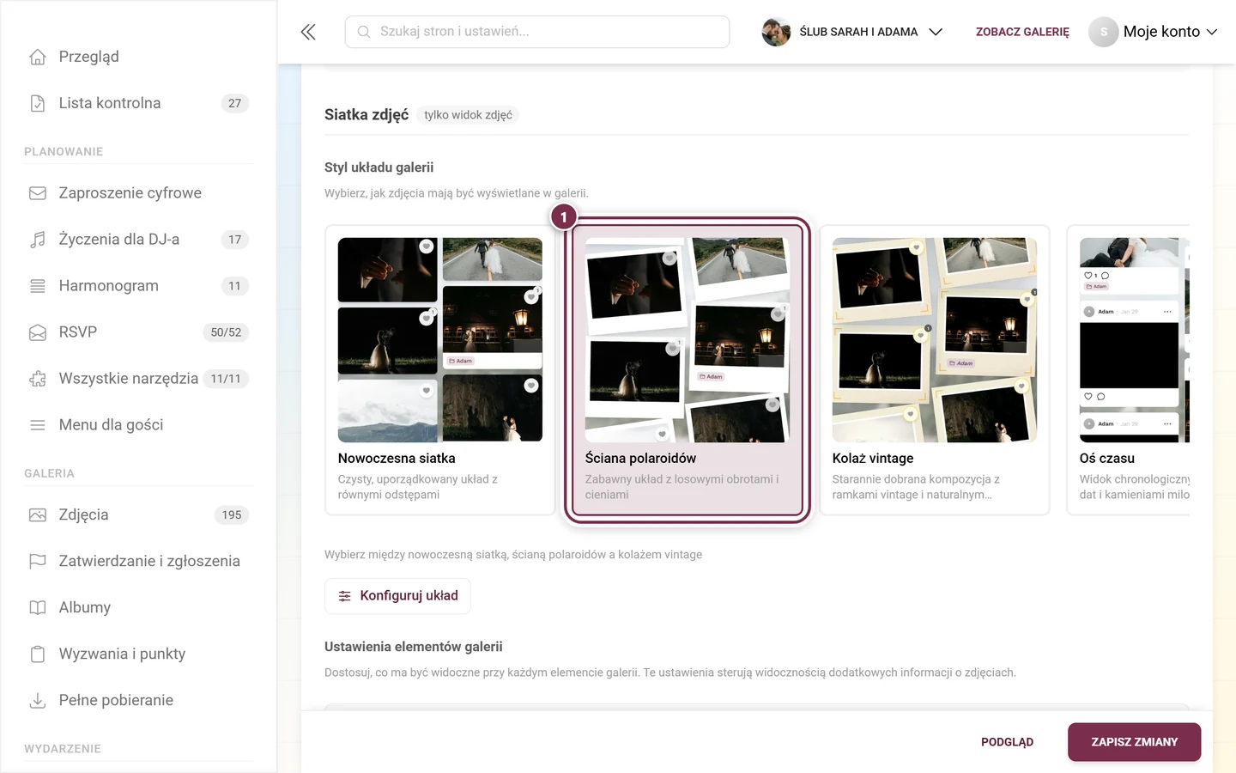Viewport: 1236px width, 773px height.
Task: Click the Konfiguruj układ button
Action: (397, 596)
